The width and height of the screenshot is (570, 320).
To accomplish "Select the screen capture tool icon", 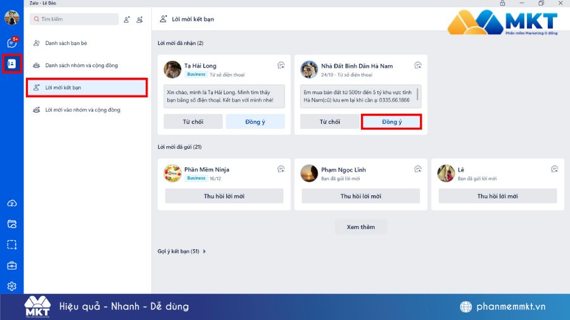I will [11, 245].
